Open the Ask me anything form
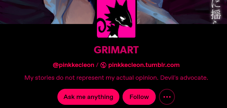The height and width of the screenshot is (108, 227). pyautogui.click(x=88, y=97)
